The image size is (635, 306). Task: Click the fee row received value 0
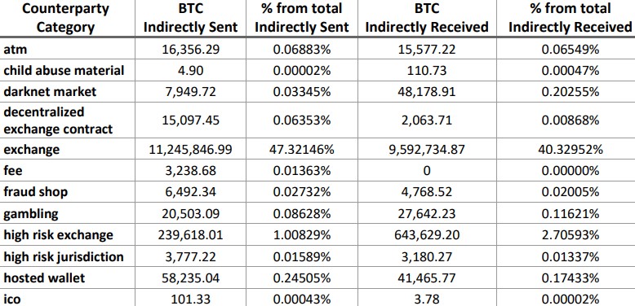point(427,171)
